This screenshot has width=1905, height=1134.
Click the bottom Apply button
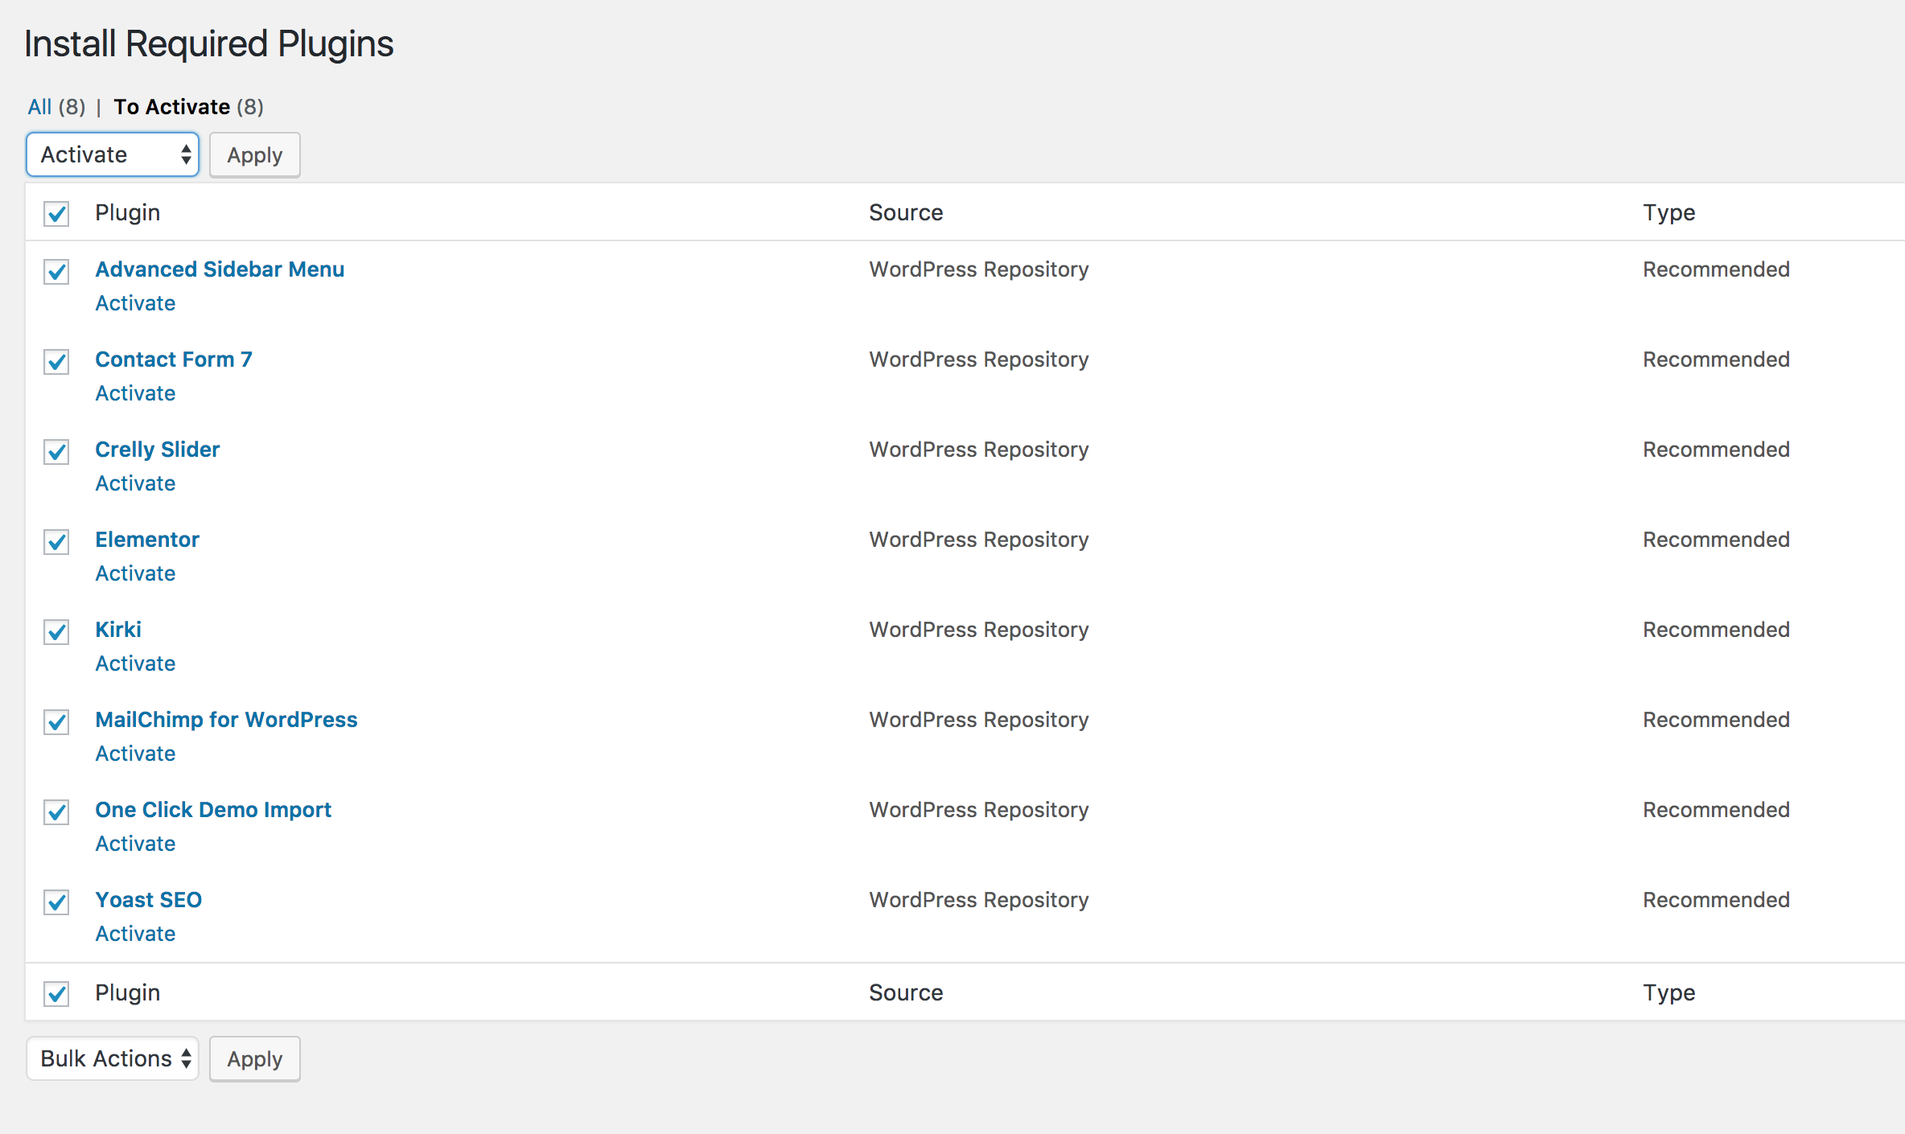[x=254, y=1058]
